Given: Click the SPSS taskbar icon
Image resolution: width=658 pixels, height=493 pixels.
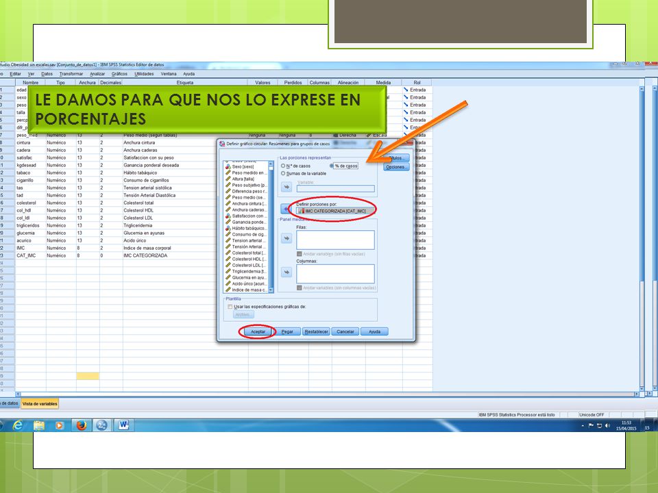Looking at the screenshot, I should pos(101,425).
